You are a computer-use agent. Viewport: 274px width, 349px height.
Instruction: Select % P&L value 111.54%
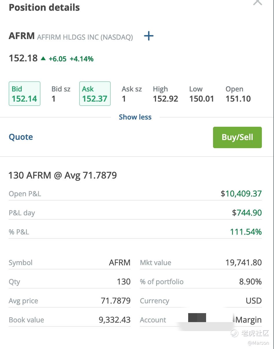[x=246, y=232]
